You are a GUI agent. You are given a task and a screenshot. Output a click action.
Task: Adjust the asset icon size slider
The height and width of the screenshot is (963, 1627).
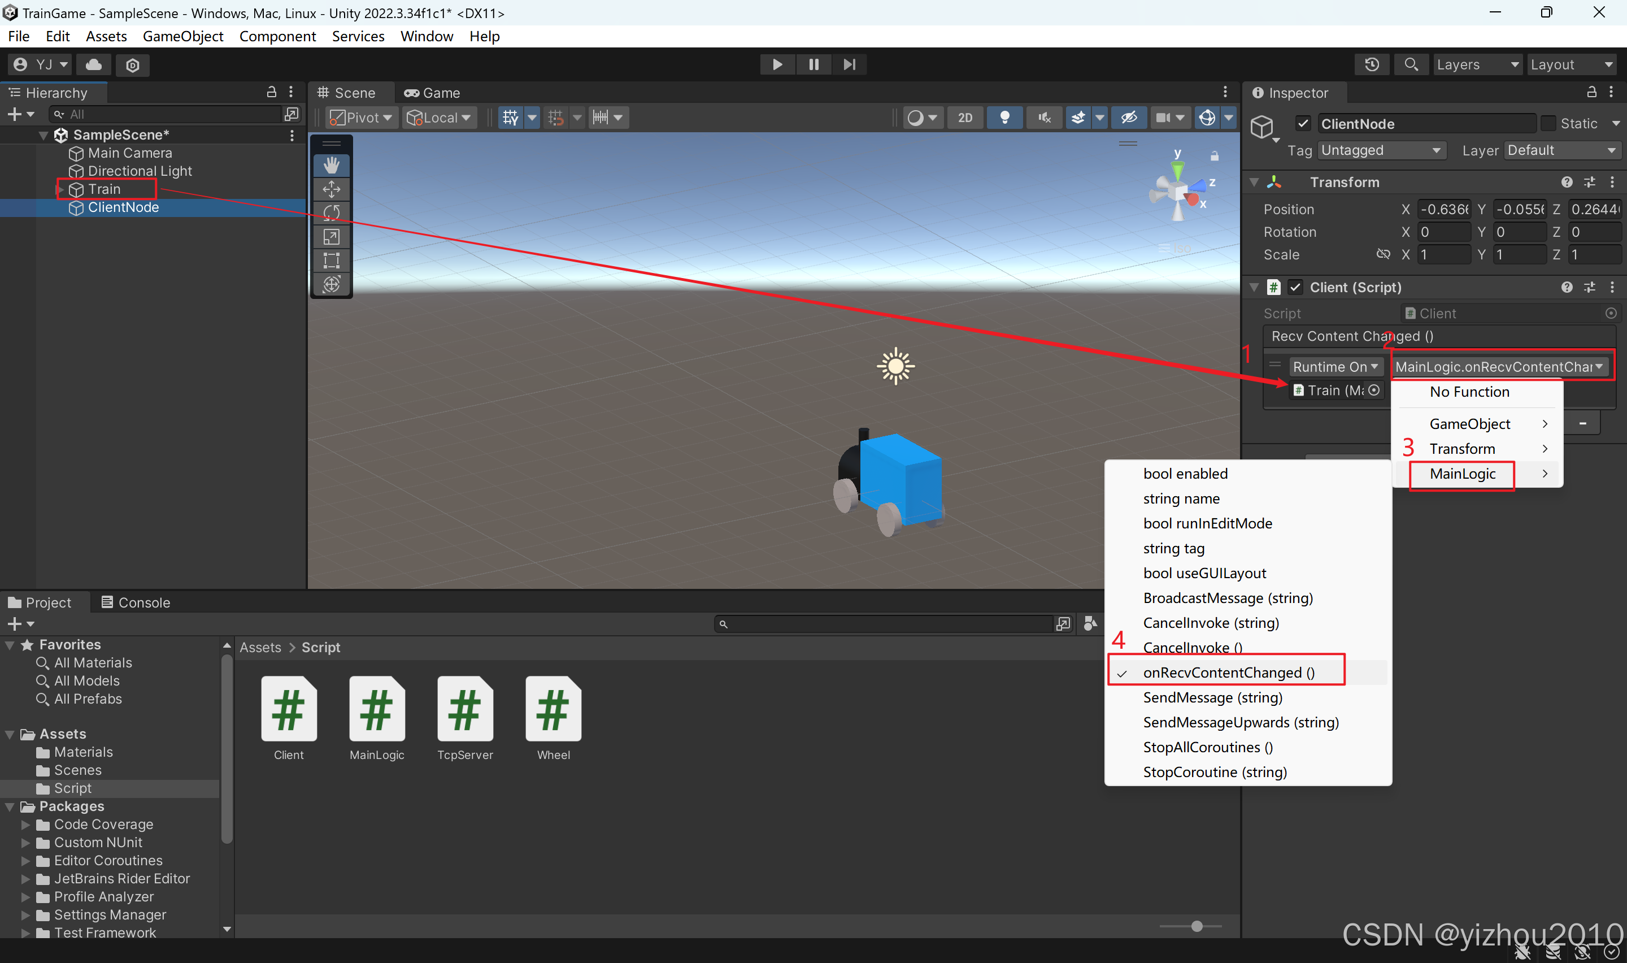1197,926
